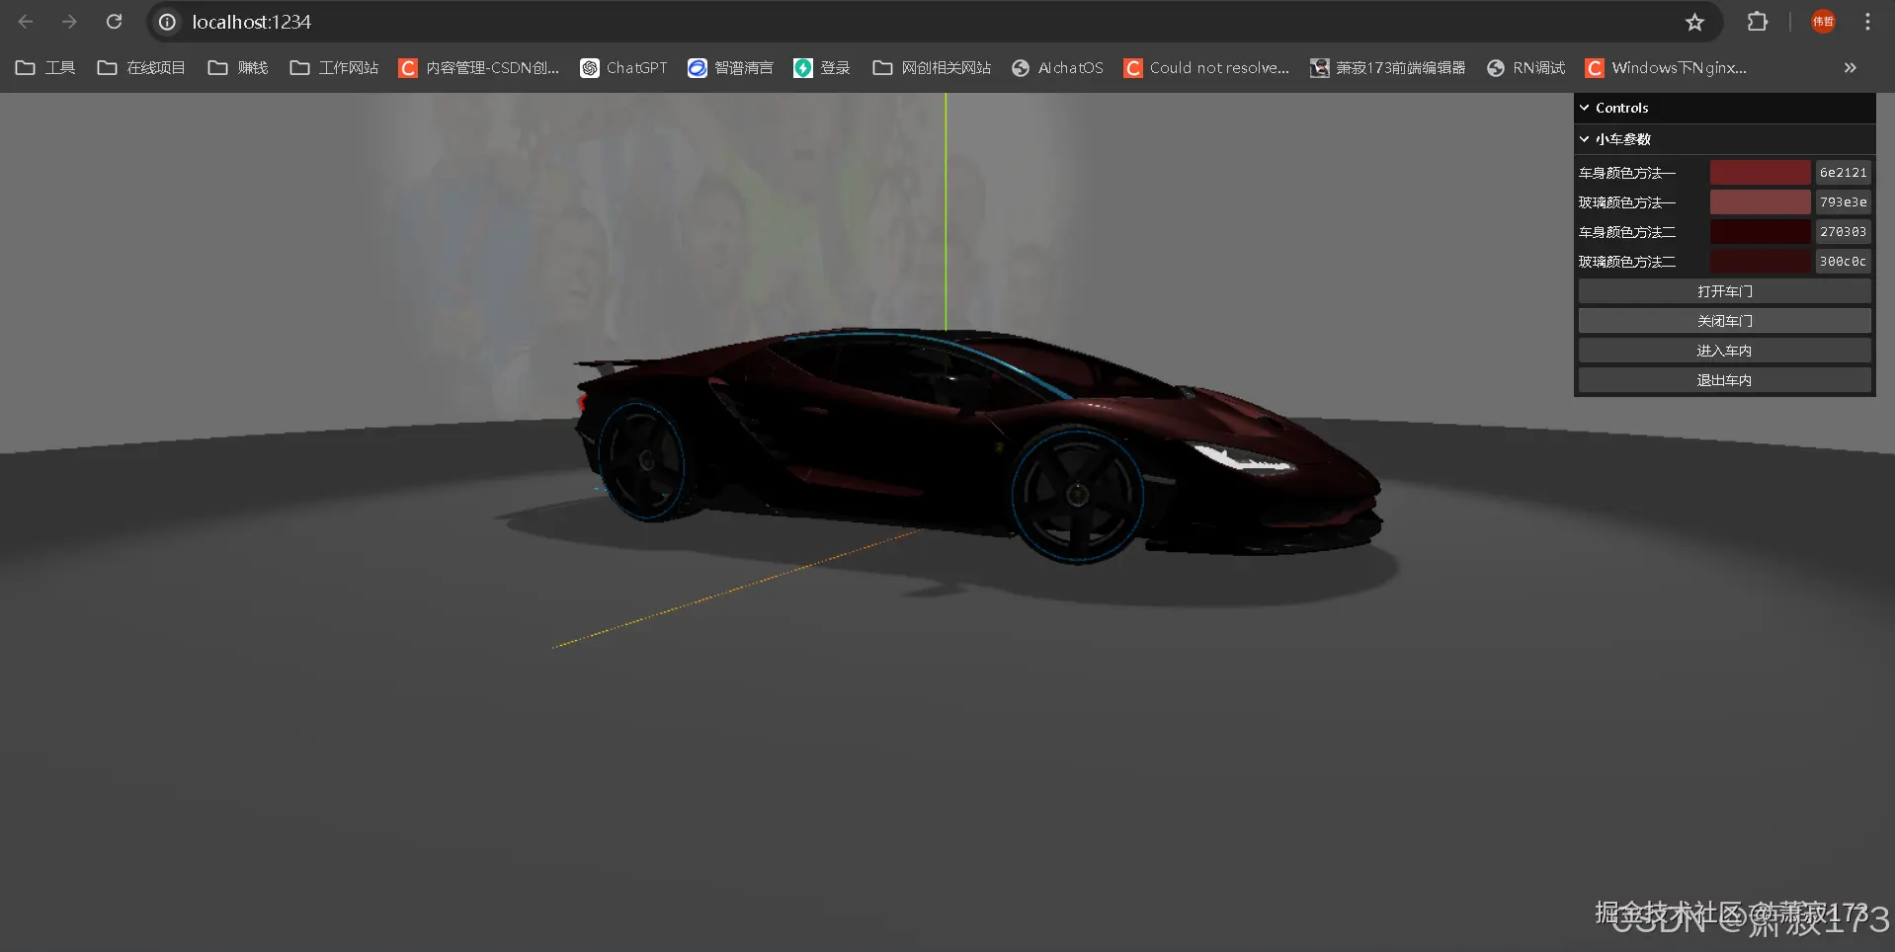Go forward to the next page
The image size is (1895, 952).
tap(69, 22)
